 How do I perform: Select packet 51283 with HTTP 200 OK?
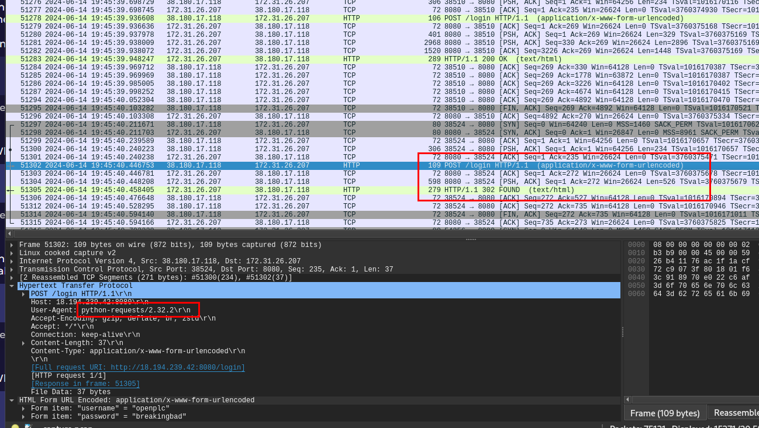point(234,58)
